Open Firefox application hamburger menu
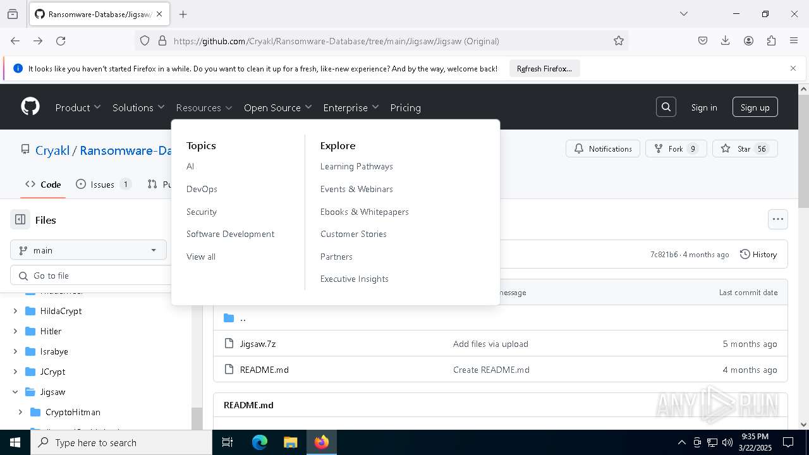This screenshot has height=455, width=809. (x=794, y=40)
